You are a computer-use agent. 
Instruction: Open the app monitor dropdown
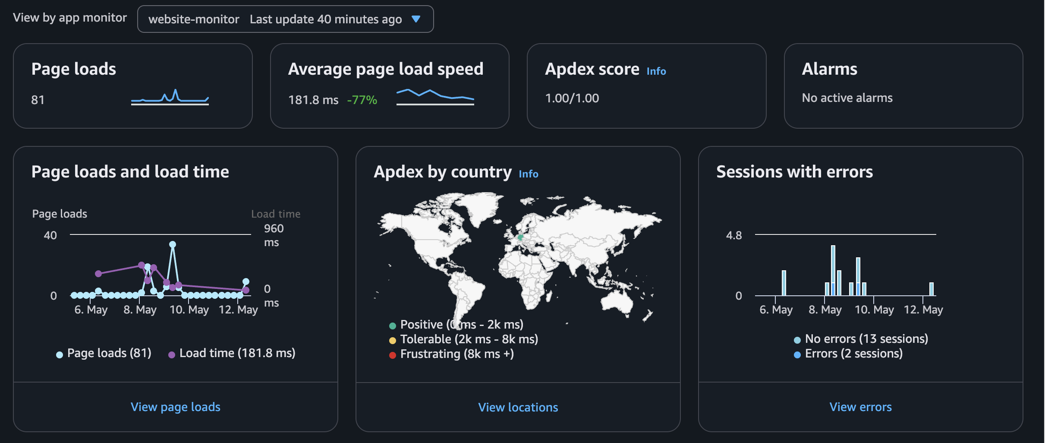coord(285,19)
